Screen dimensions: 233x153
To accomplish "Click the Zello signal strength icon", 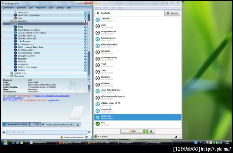I will click(176, 137).
